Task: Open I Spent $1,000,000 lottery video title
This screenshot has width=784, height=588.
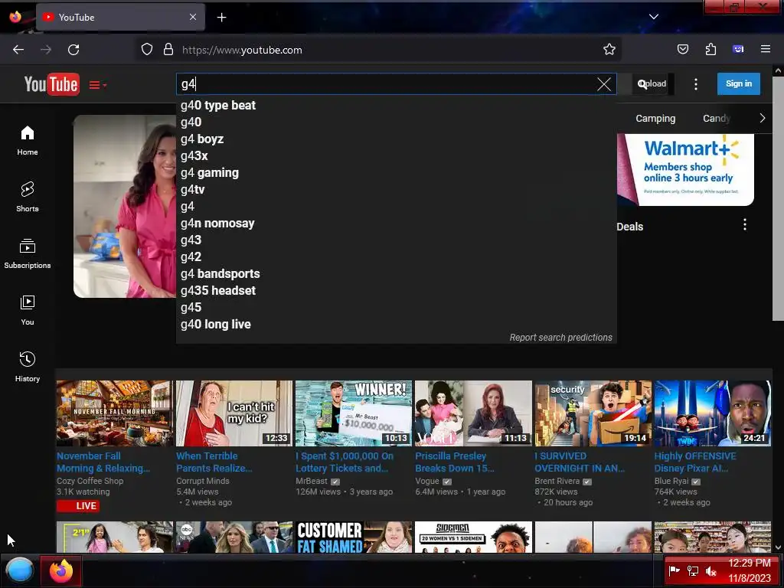Action: pos(345,462)
